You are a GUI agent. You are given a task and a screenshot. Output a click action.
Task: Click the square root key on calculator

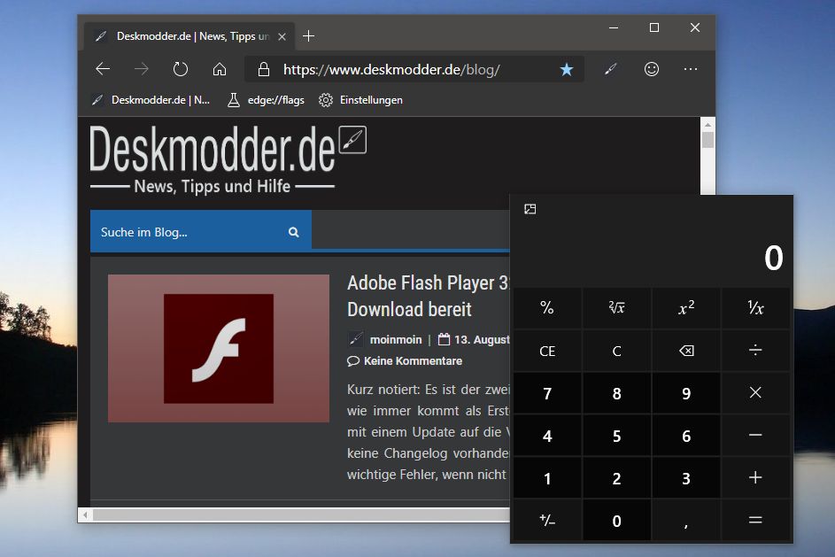[616, 308]
